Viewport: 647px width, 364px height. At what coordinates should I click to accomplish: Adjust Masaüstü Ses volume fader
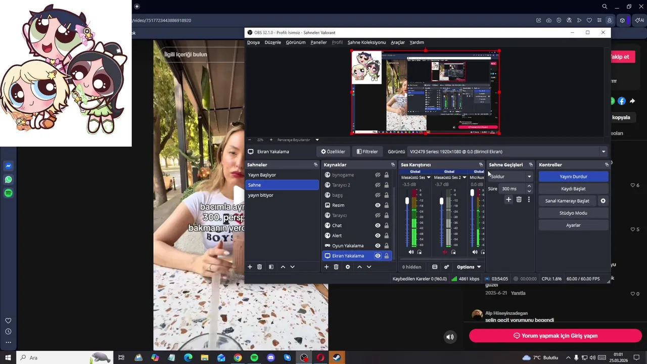click(x=407, y=201)
